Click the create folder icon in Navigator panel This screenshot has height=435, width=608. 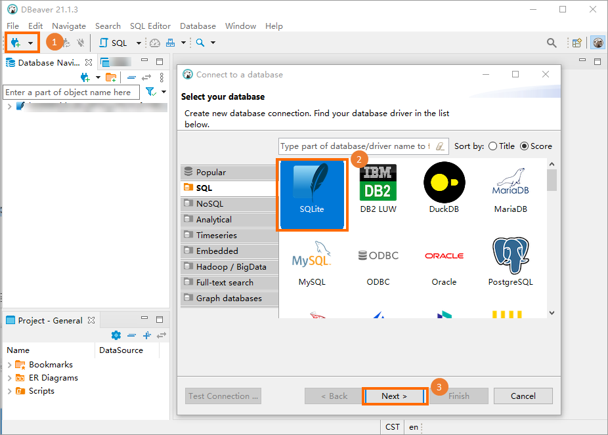pyautogui.click(x=111, y=77)
